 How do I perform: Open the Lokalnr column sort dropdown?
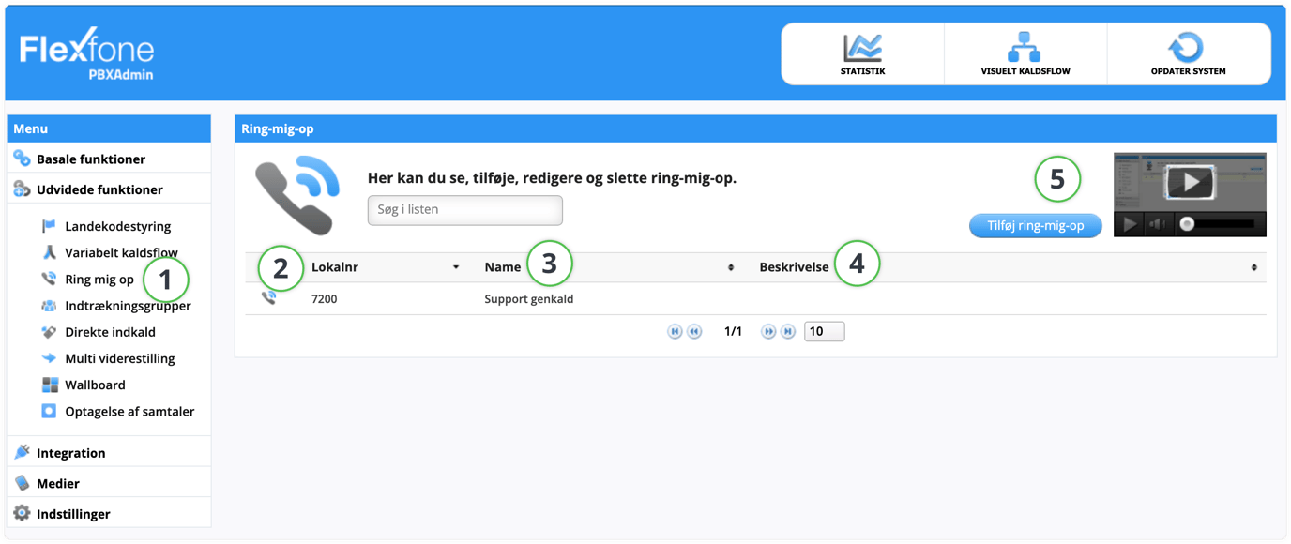[457, 266]
